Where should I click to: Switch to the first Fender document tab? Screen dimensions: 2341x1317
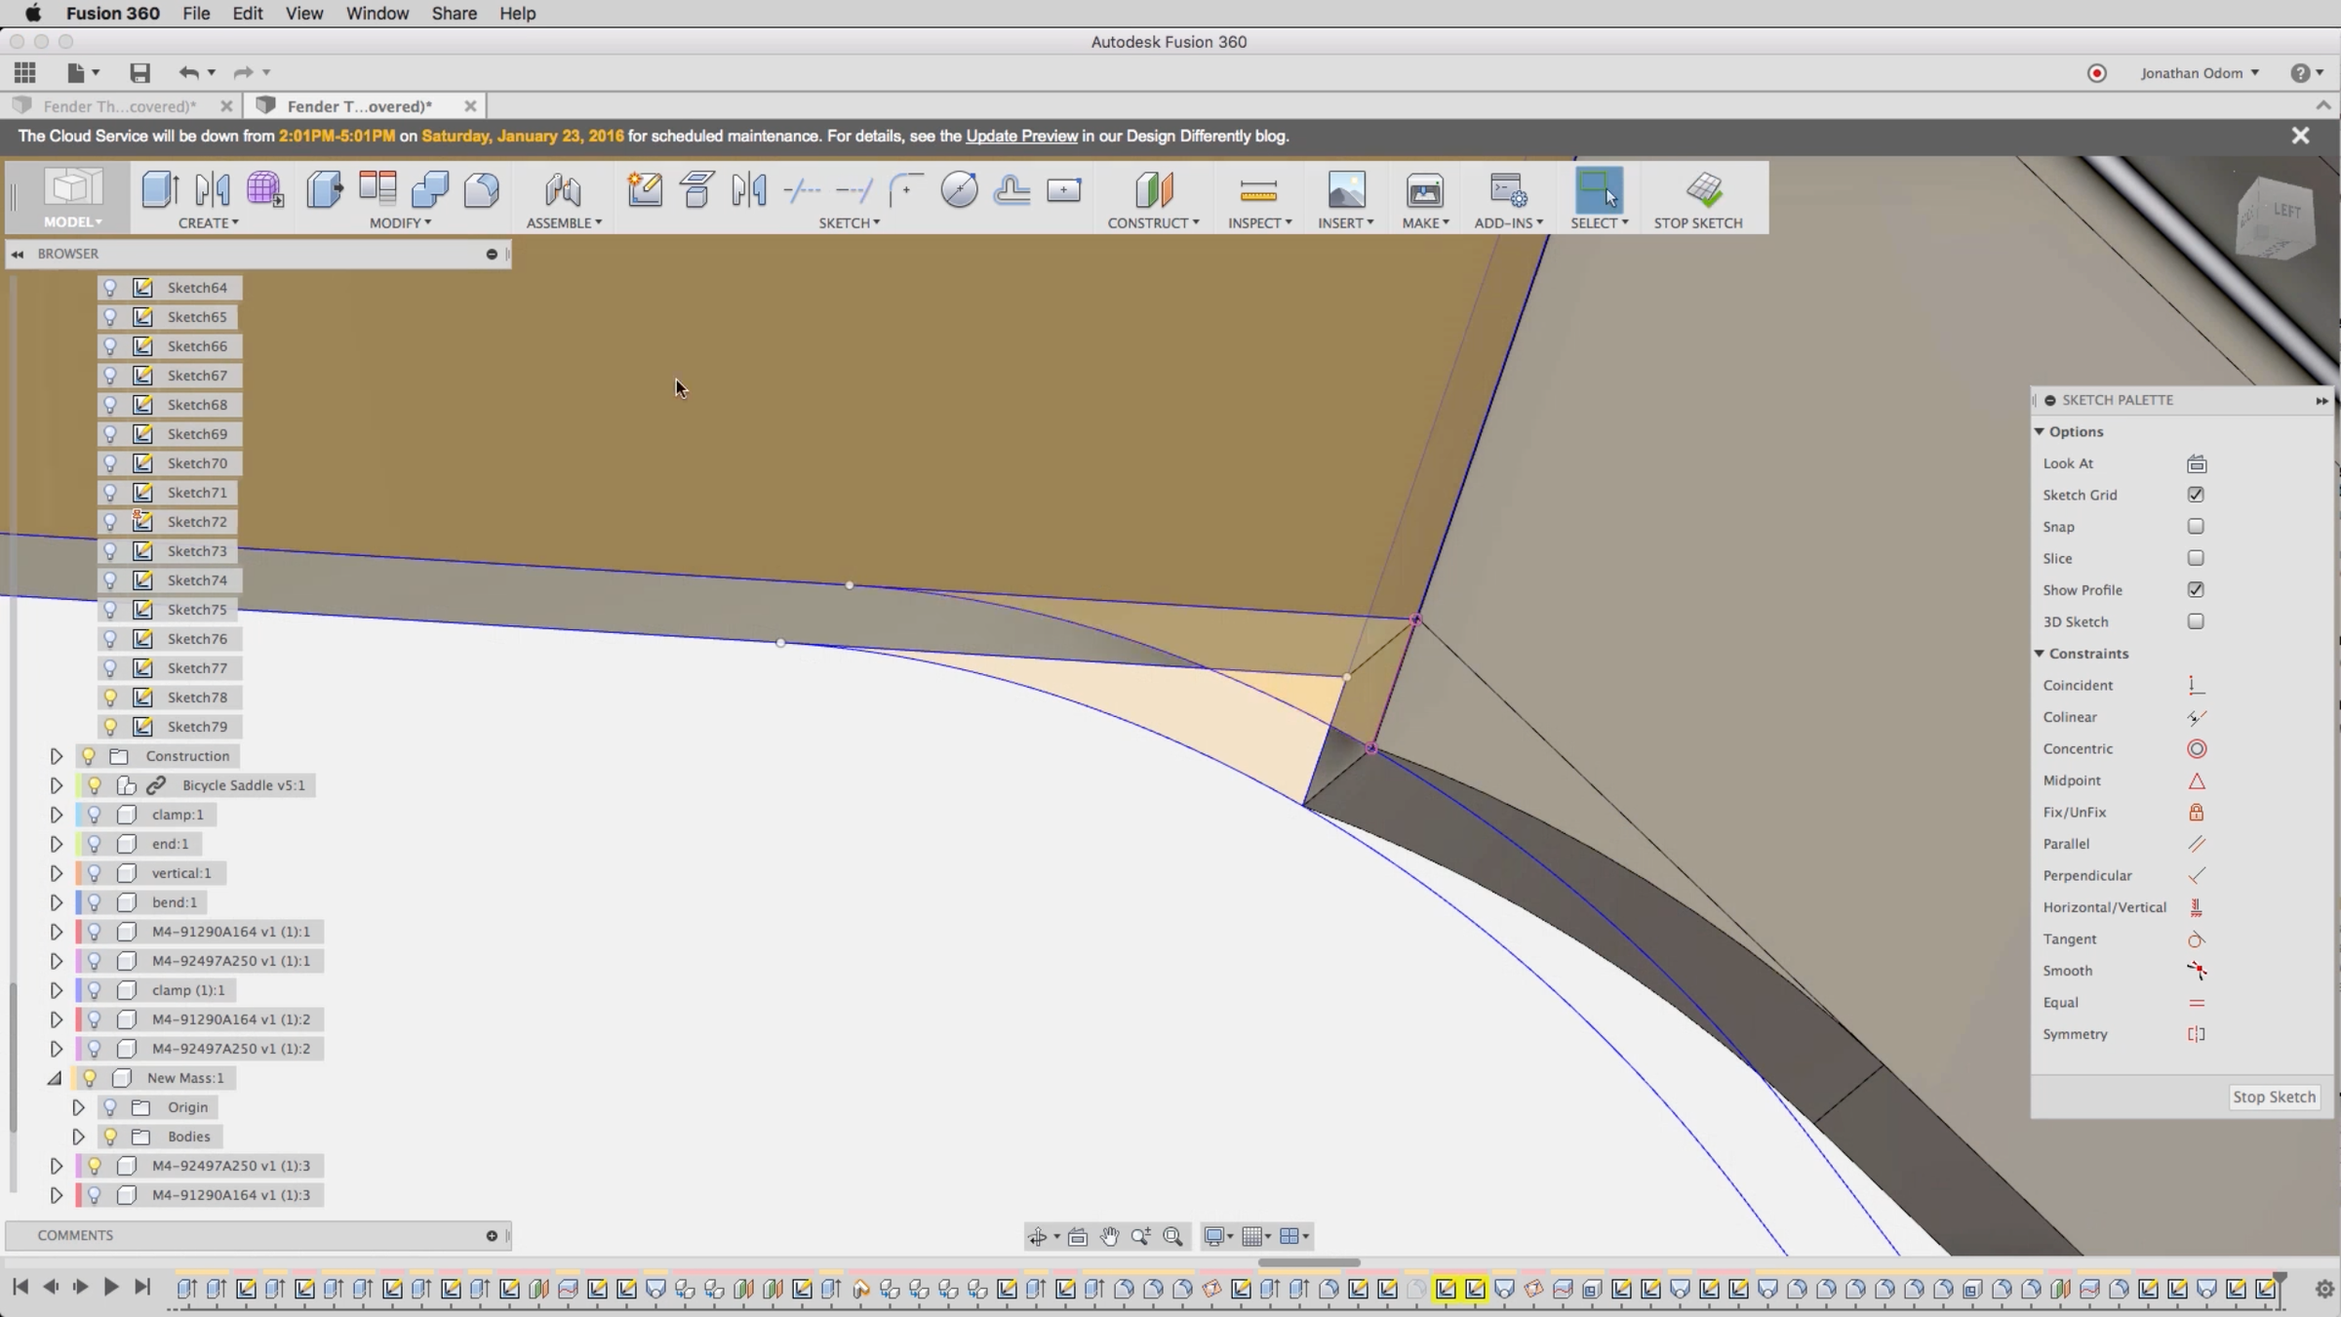coord(120,106)
